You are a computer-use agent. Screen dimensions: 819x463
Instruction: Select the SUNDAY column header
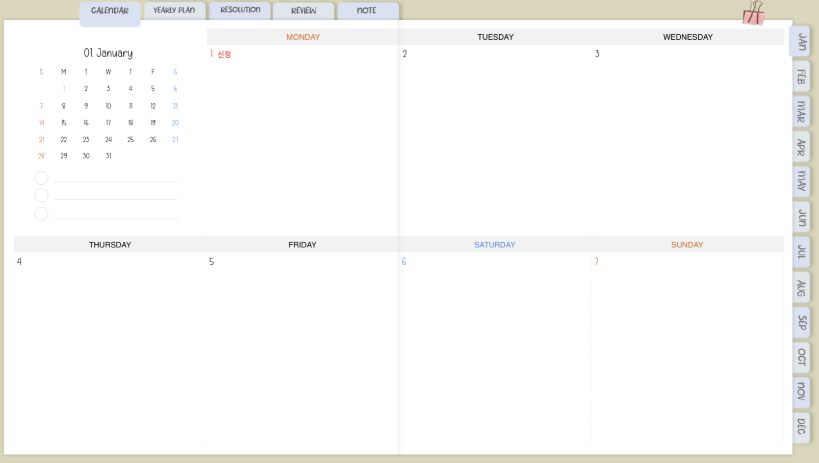pyautogui.click(x=687, y=245)
